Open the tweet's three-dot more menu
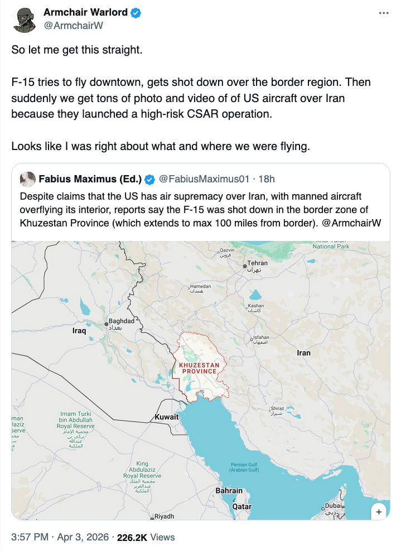 383,13
